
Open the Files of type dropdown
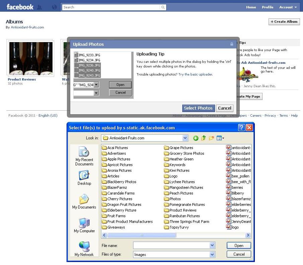[212, 255]
